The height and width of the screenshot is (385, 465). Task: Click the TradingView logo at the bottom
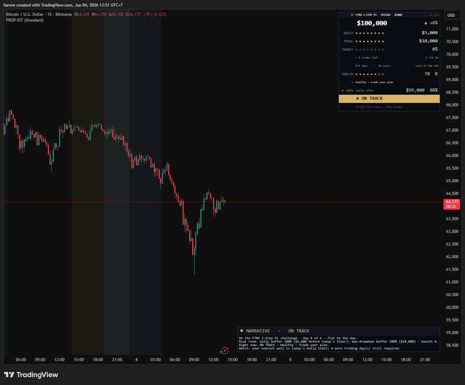31,375
